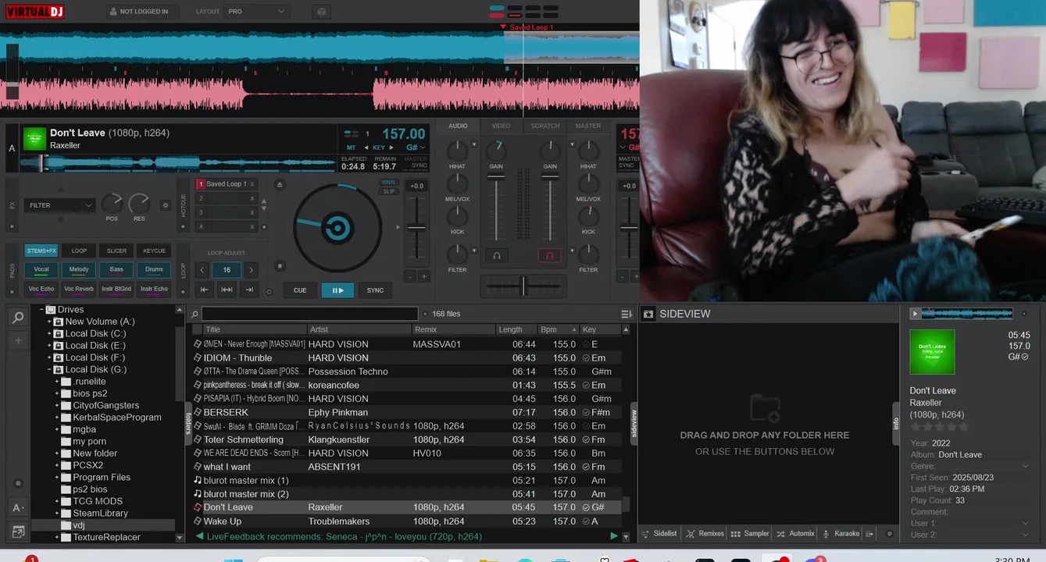Select the SLICER pads page
This screenshot has width=1046, height=562.
(x=116, y=251)
